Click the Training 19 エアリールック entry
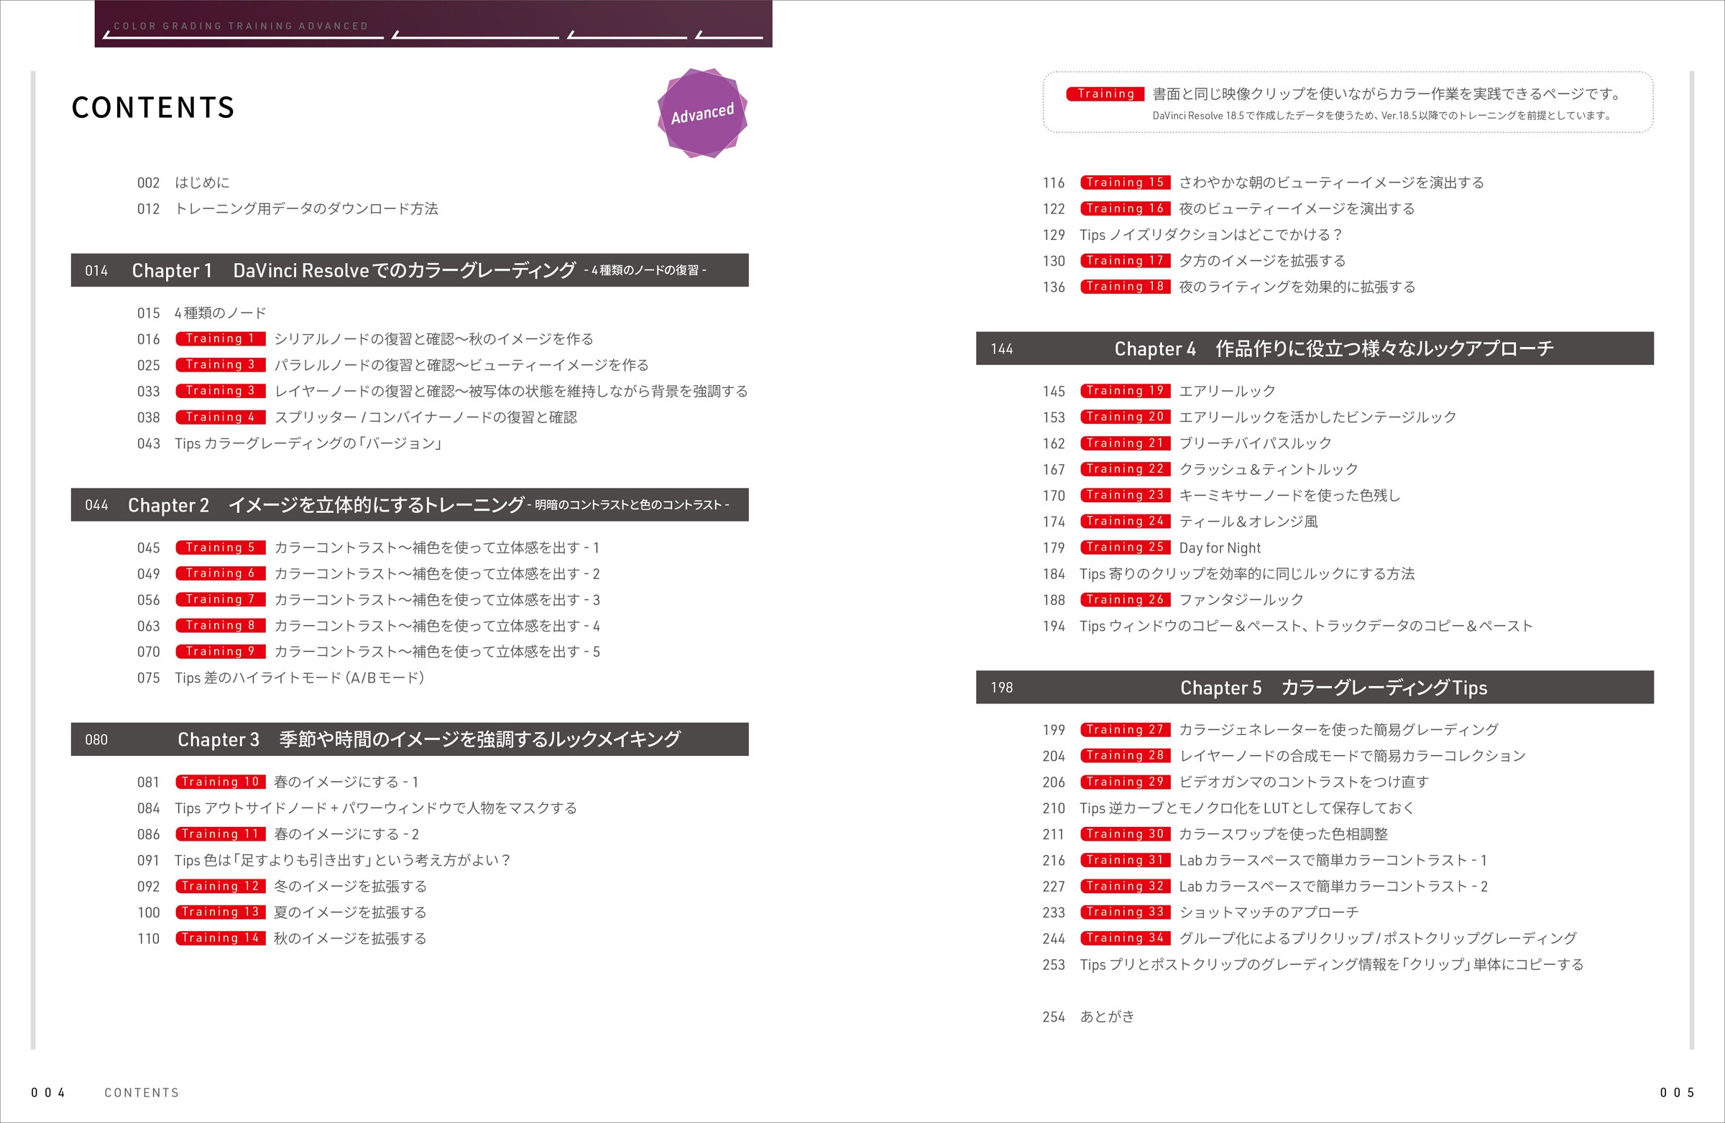The width and height of the screenshot is (1725, 1123). (x=1159, y=392)
